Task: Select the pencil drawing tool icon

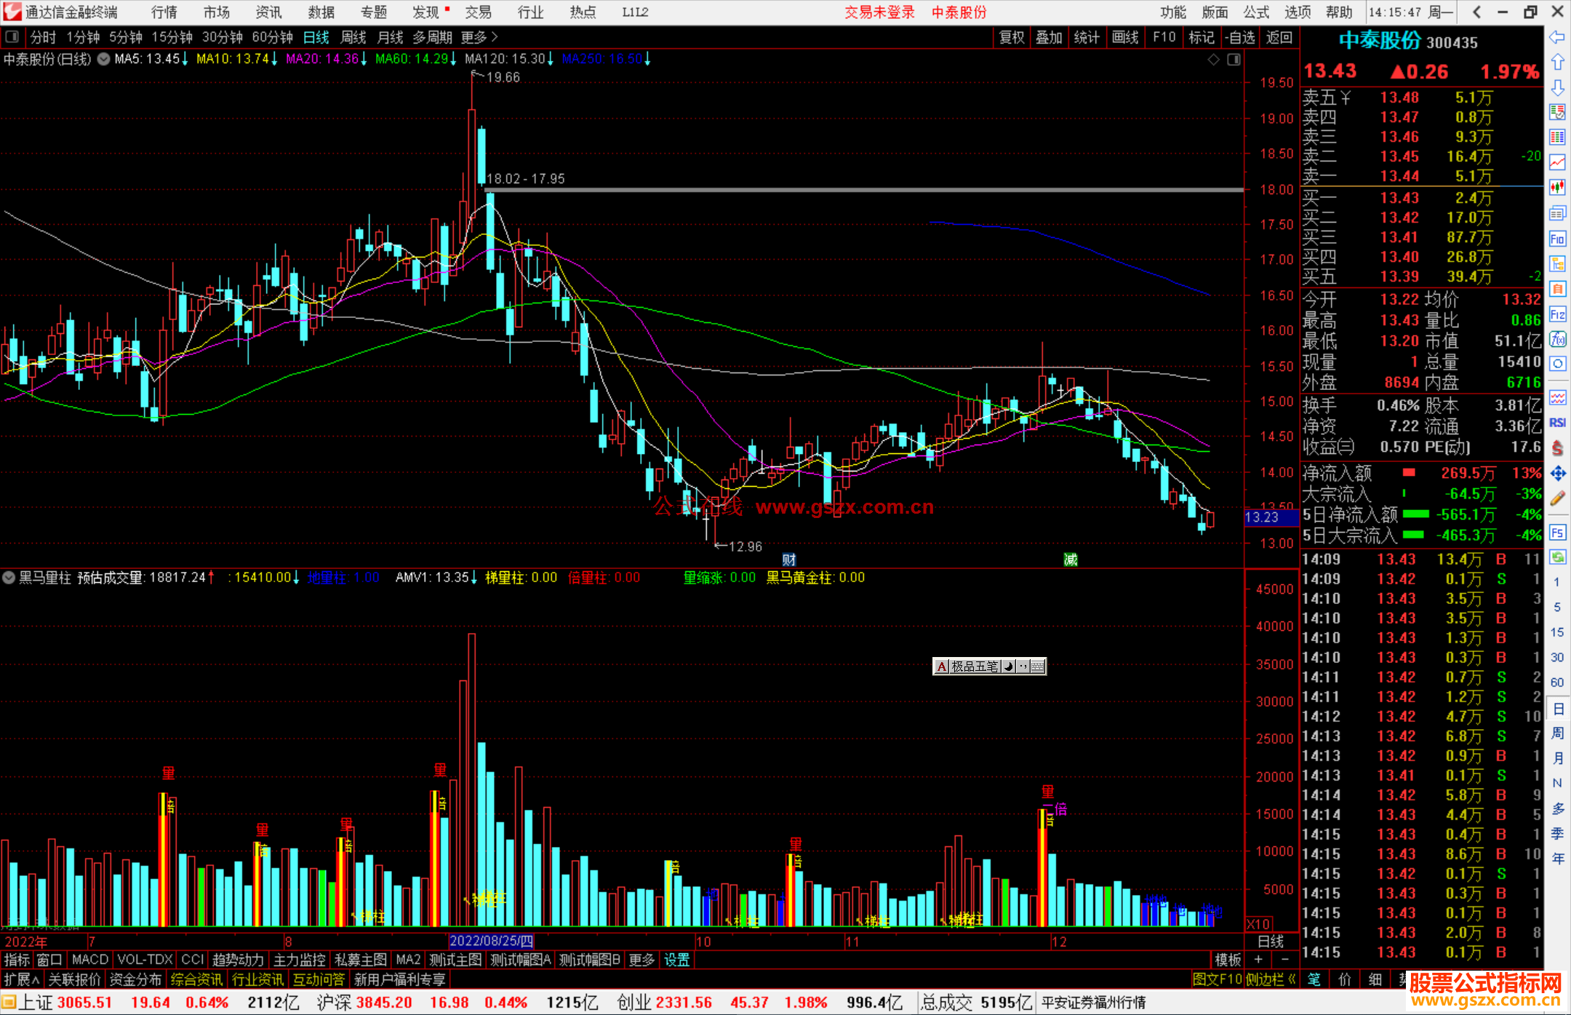Action: pyautogui.click(x=1557, y=498)
